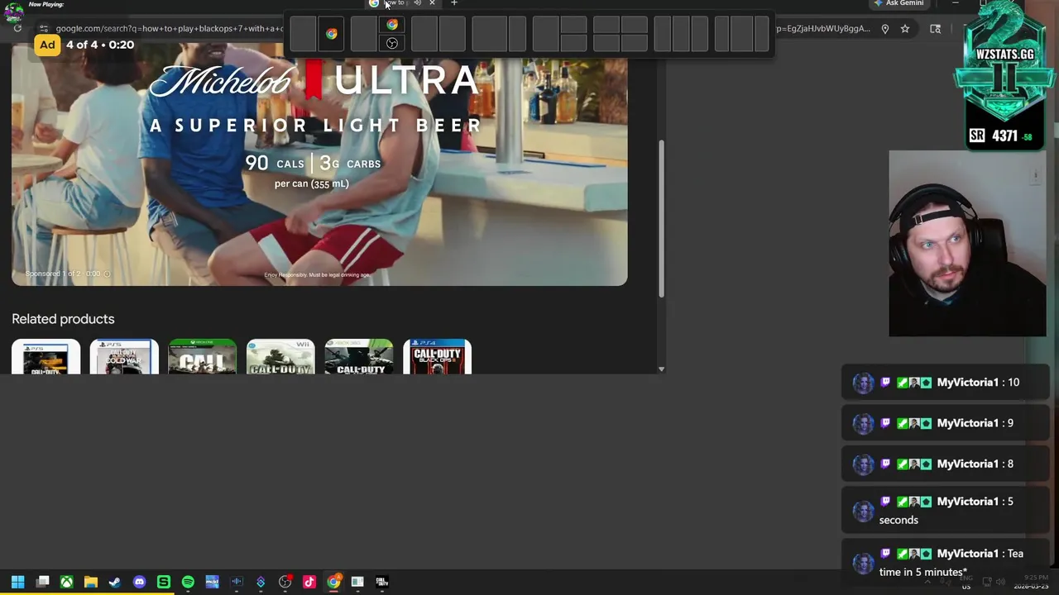The height and width of the screenshot is (595, 1059).
Task: Open Task View from the taskbar
Action: [43, 582]
